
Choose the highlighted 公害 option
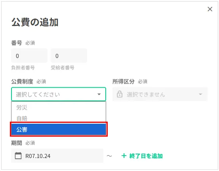[59, 130]
